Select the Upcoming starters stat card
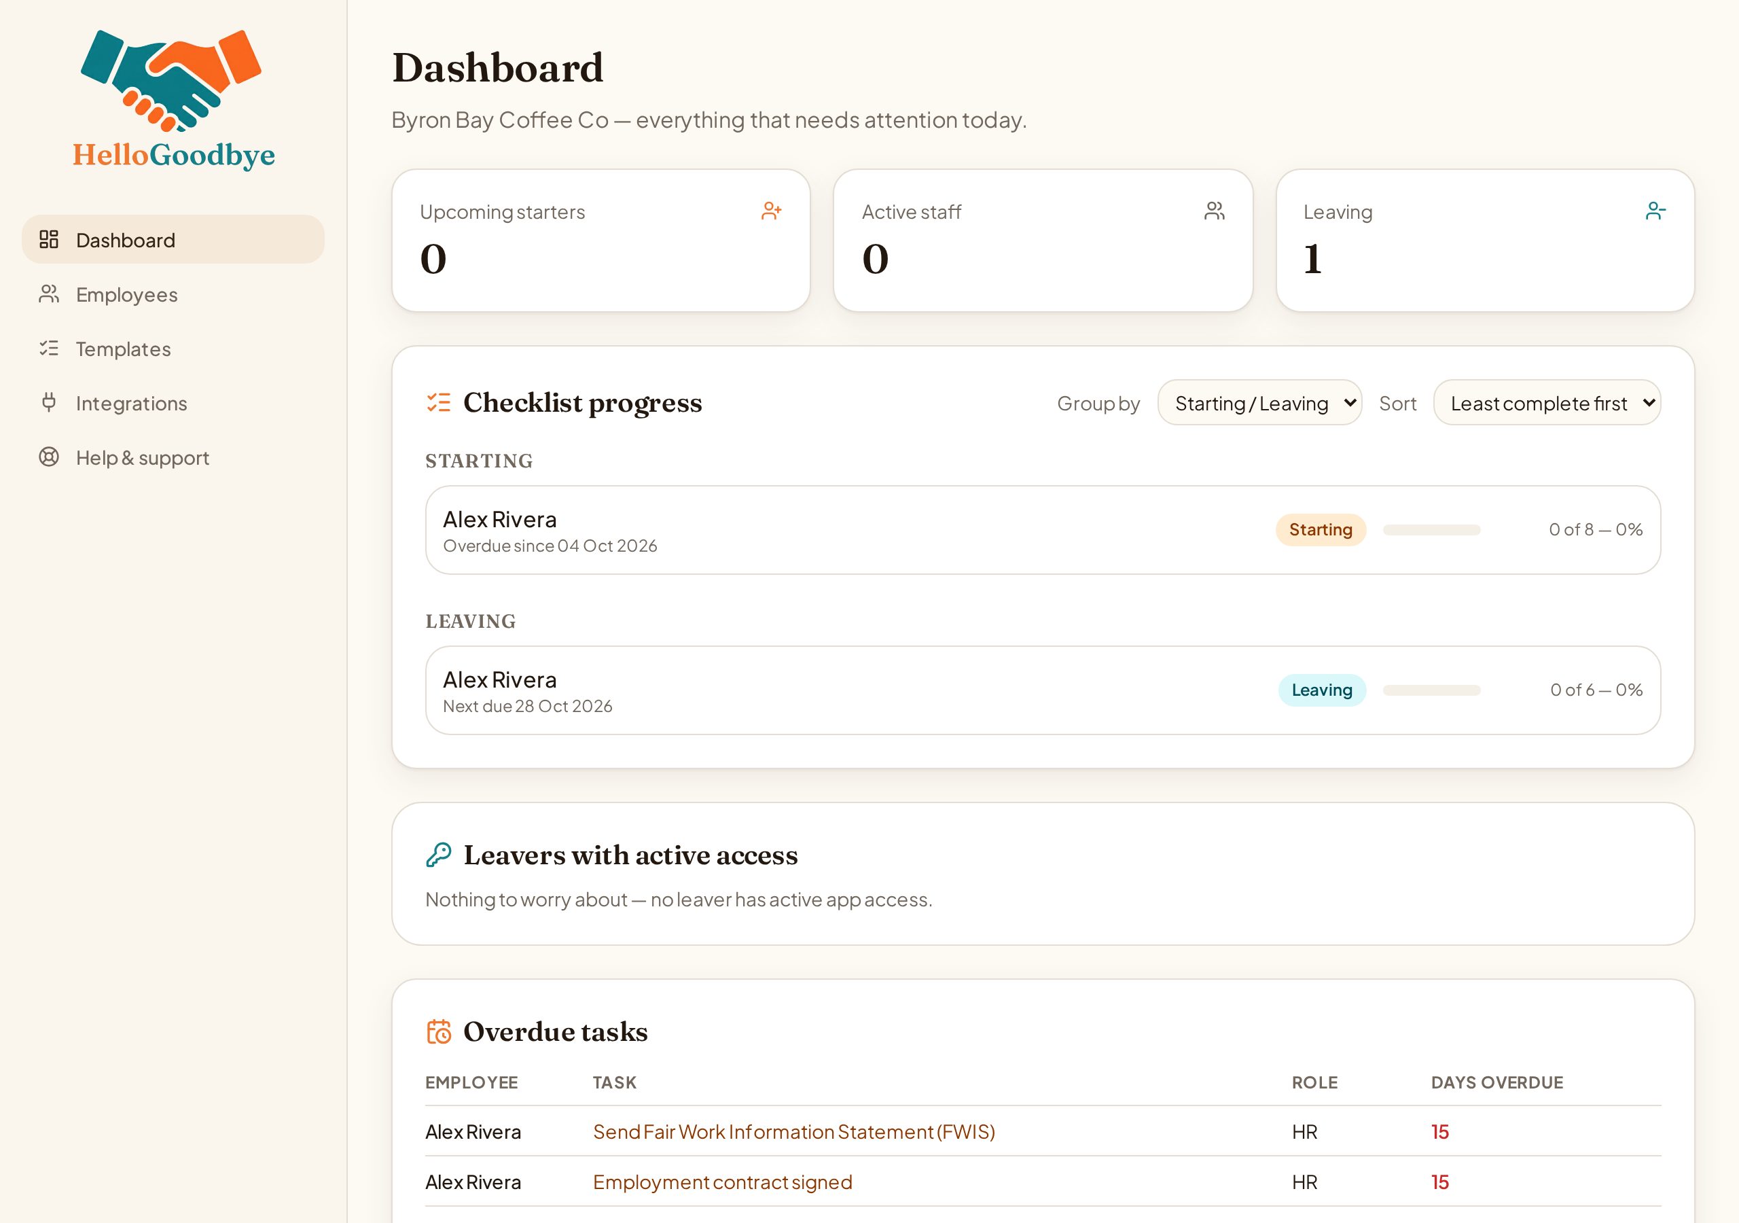This screenshot has height=1223, width=1739. coord(601,241)
